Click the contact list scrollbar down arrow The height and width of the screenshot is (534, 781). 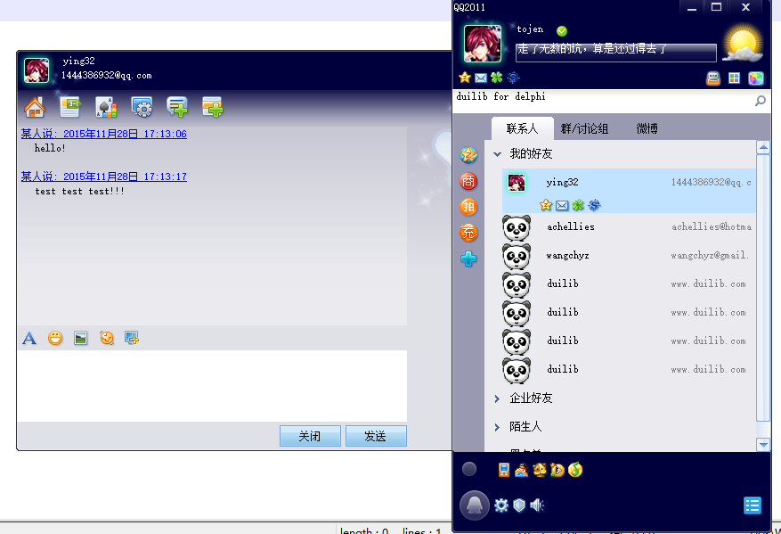coord(763,444)
